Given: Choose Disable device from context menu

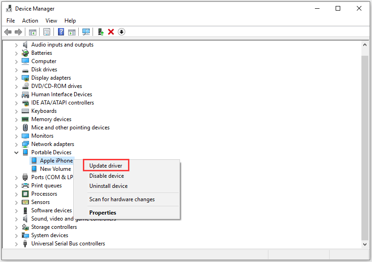Looking at the screenshot, I should (106, 176).
